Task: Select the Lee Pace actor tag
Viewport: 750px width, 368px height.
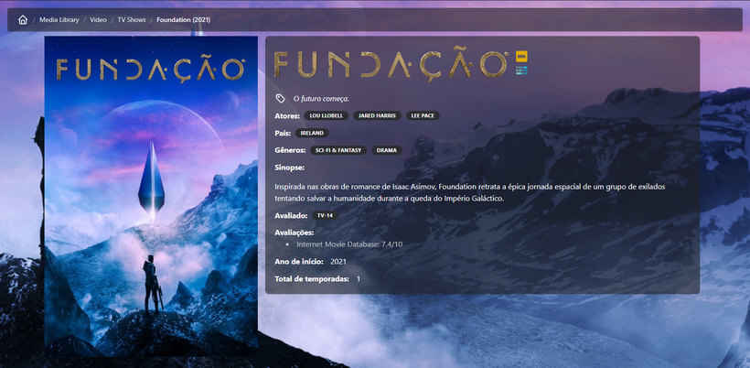Action: (x=423, y=116)
